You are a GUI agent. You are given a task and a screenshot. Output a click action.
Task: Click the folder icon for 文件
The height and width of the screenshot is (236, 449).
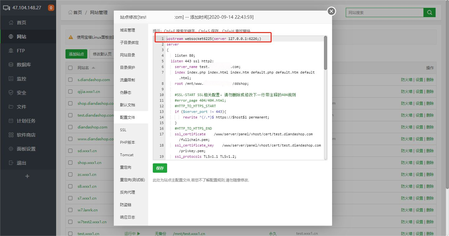tap(11, 107)
